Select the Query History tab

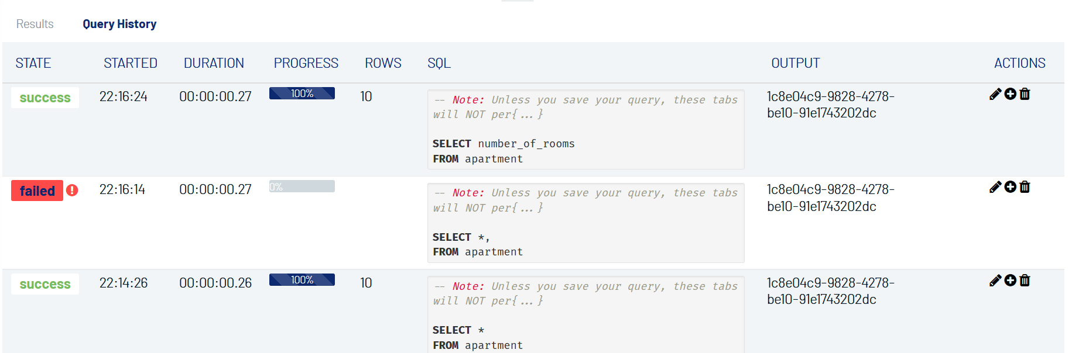tap(119, 24)
